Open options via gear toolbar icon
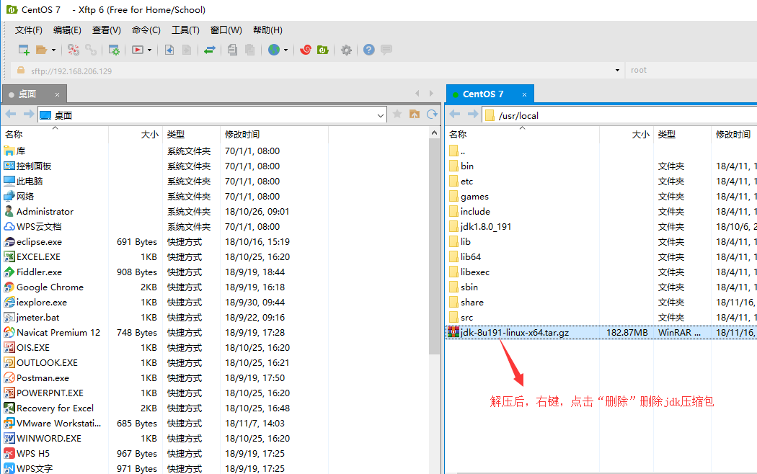This screenshot has height=474, width=757. click(x=346, y=50)
